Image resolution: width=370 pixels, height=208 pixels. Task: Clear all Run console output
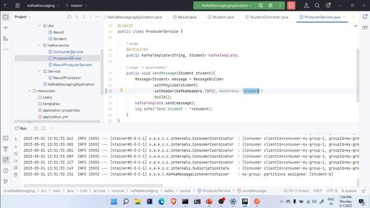[x=16, y=174]
